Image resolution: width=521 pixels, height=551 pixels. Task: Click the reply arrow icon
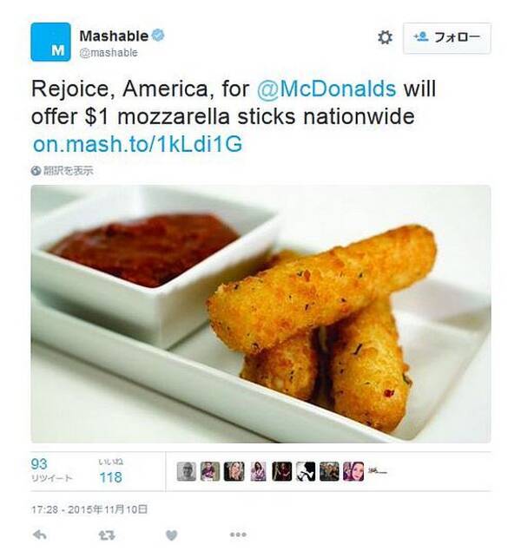point(40,535)
